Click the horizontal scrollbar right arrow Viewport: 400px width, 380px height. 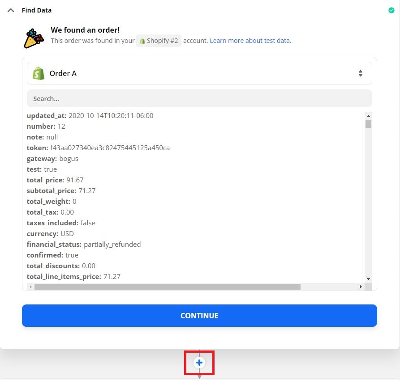[x=361, y=287]
